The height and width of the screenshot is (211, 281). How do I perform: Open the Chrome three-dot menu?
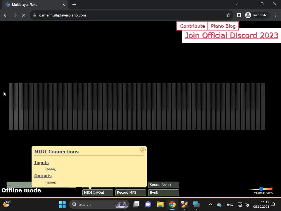tap(275, 15)
